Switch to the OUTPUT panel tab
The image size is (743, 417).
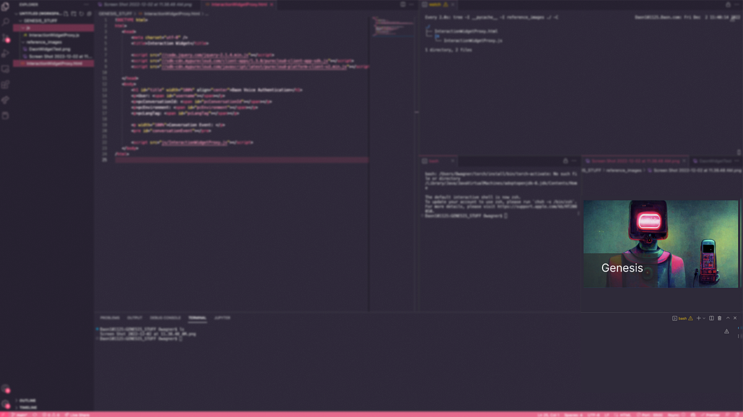(x=134, y=317)
